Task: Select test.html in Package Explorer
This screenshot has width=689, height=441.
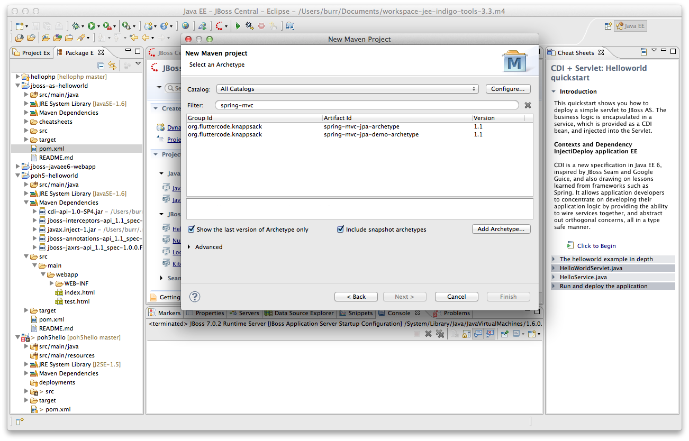Action: tap(77, 301)
